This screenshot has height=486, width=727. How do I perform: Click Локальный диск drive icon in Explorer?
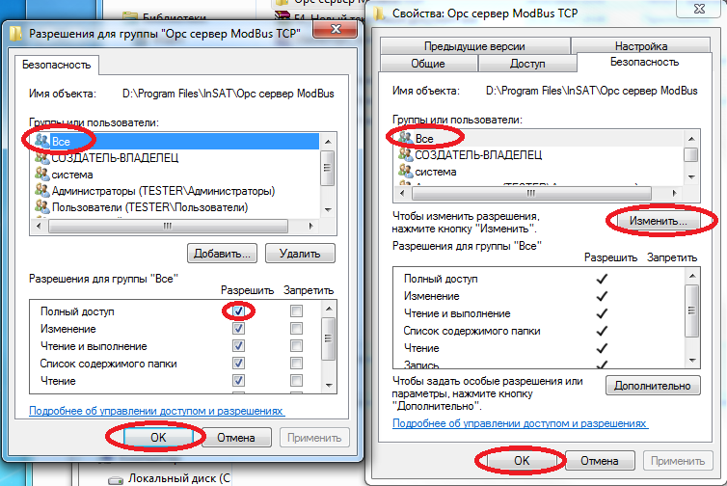pos(116,479)
